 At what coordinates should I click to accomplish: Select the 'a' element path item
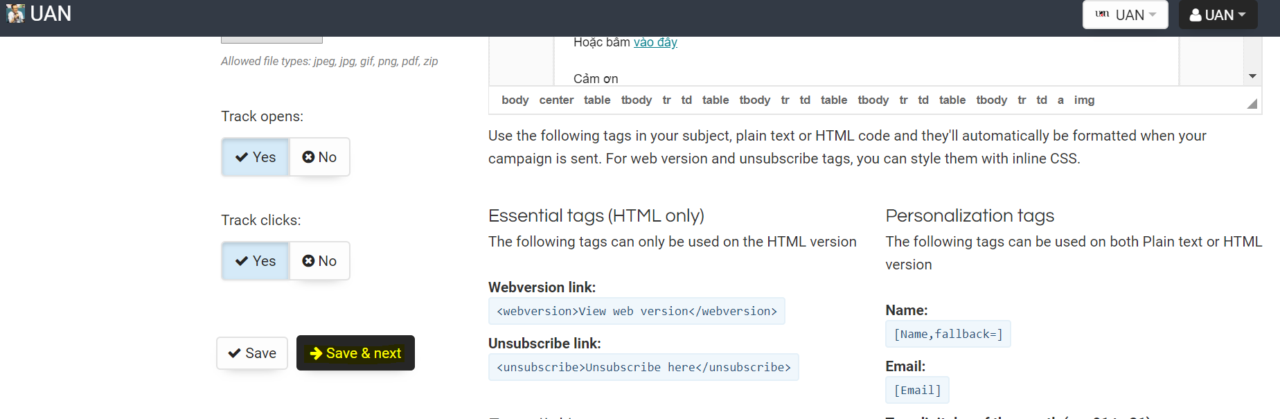tap(1060, 100)
